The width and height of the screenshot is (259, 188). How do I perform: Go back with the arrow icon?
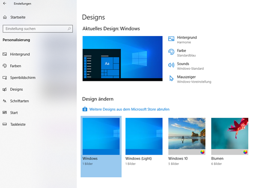pyautogui.click(x=5, y=3)
